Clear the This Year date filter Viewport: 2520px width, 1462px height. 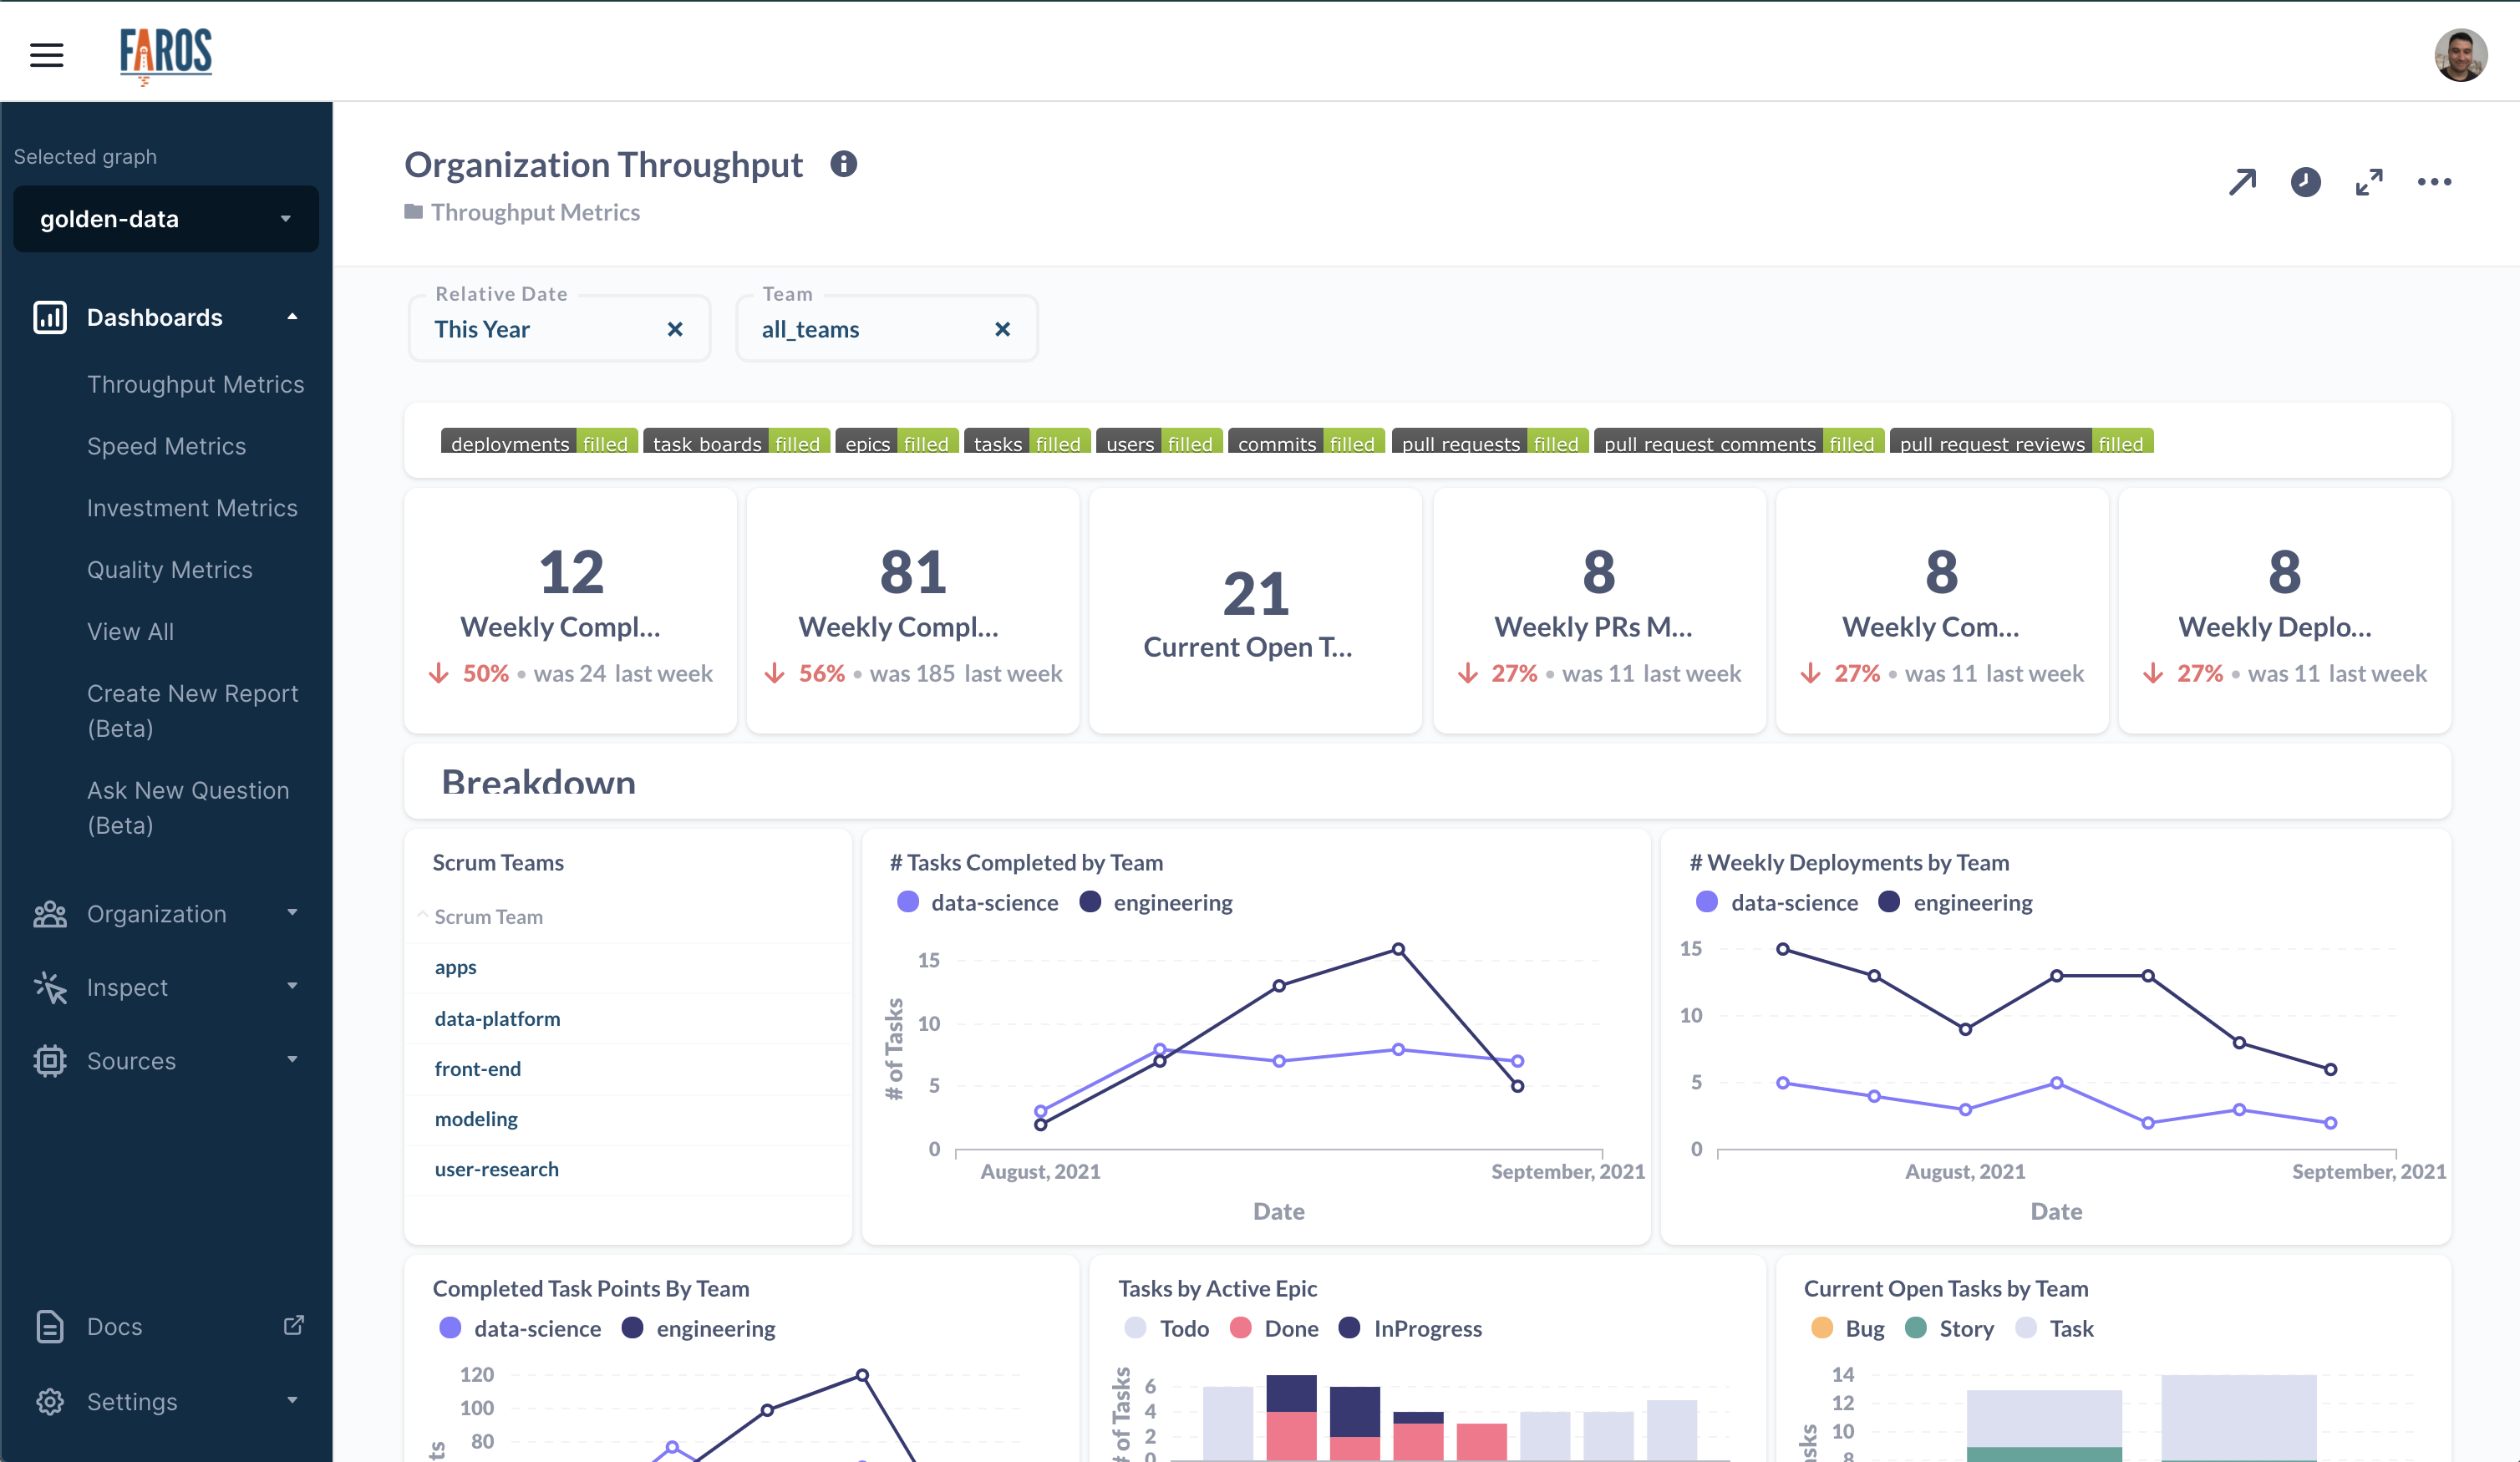[675, 329]
